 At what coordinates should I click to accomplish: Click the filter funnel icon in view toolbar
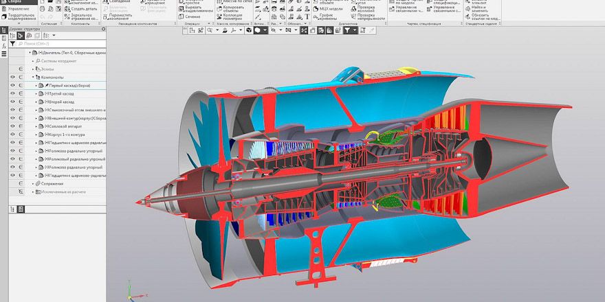(347, 30)
